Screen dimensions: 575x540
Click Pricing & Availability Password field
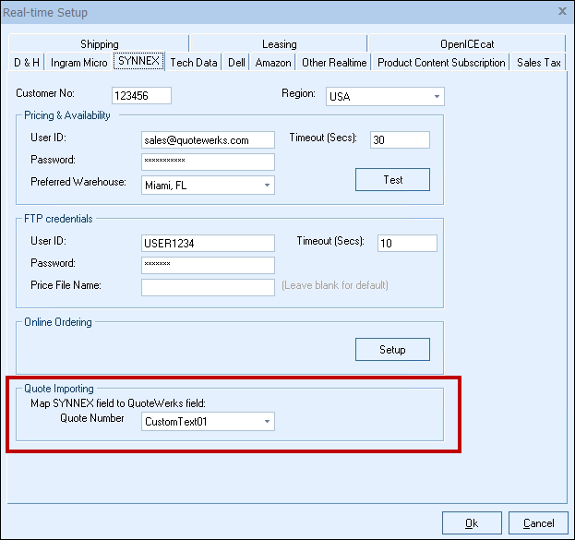pyautogui.click(x=208, y=162)
